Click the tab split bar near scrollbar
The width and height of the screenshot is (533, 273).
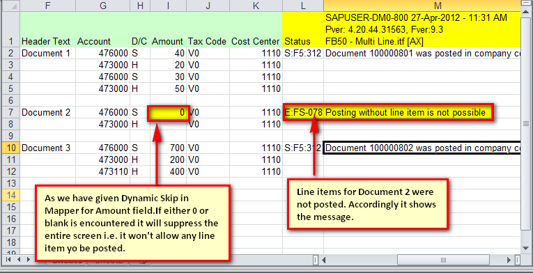316,260
